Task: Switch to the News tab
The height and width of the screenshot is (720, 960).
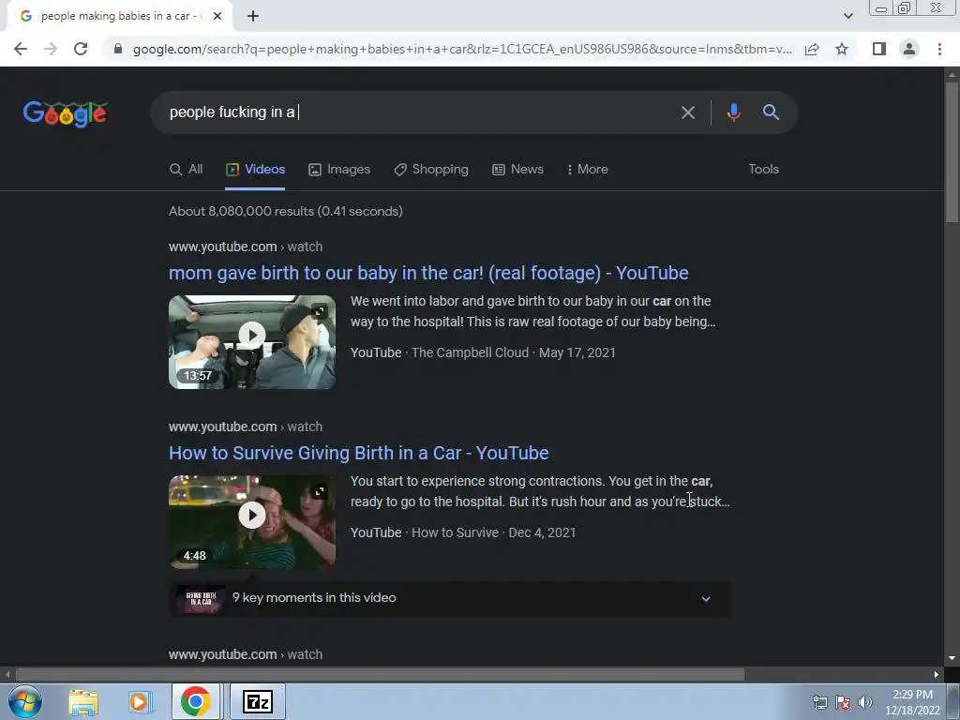Action: click(x=517, y=170)
